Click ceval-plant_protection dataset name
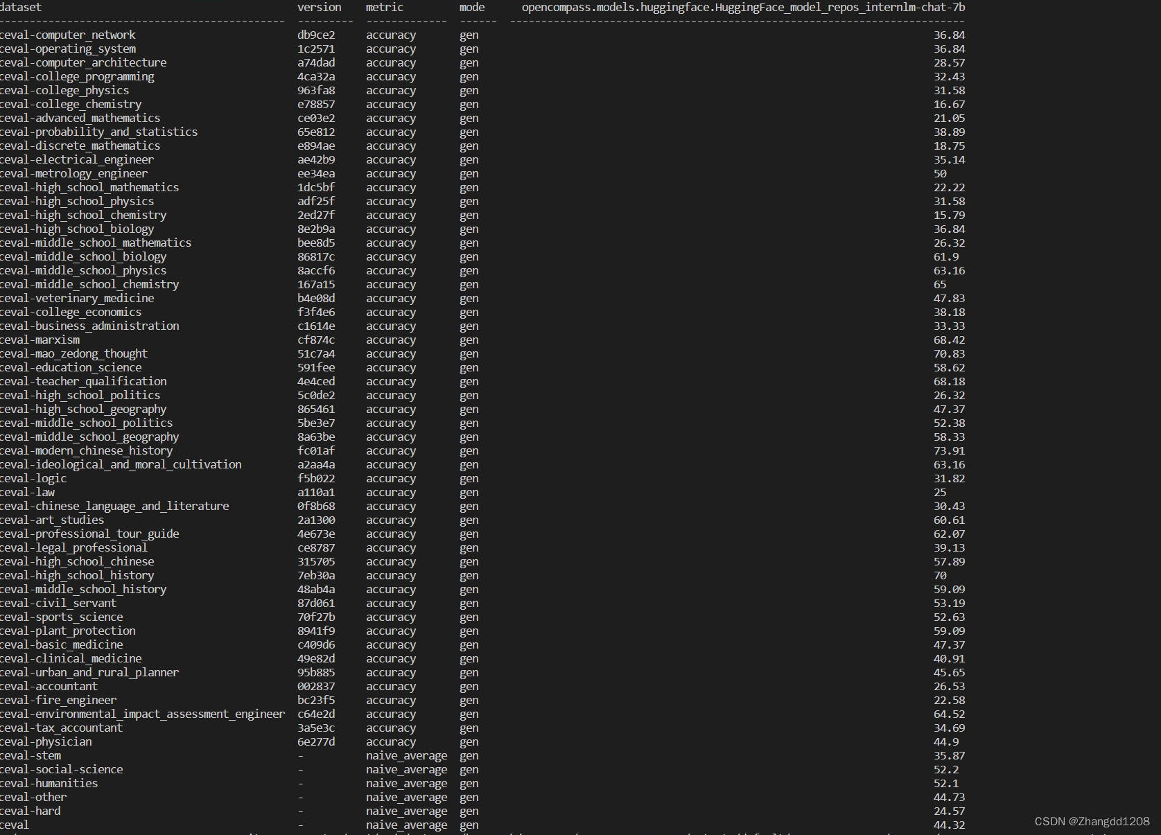 68,631
